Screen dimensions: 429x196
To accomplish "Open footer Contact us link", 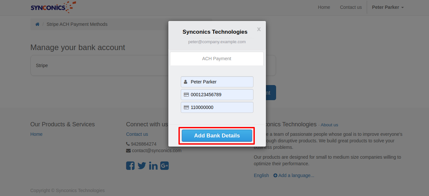I will [137, 134].
